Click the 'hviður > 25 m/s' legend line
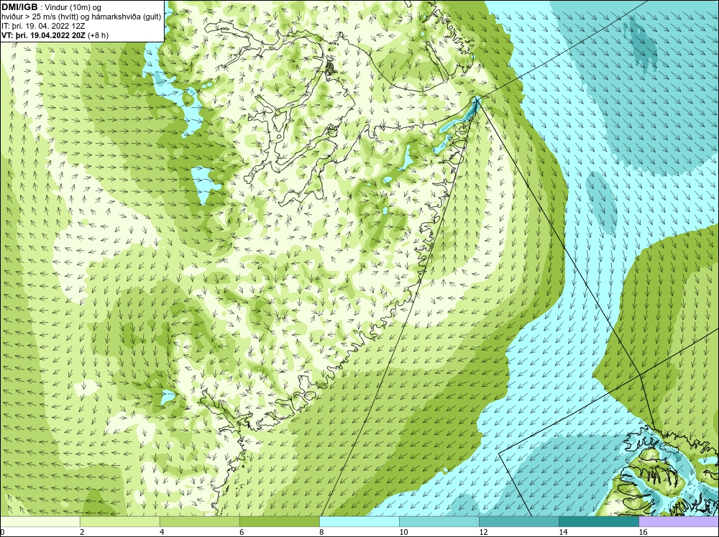The height and width of the screenshot is (537, 719). (x=81, y=17)
